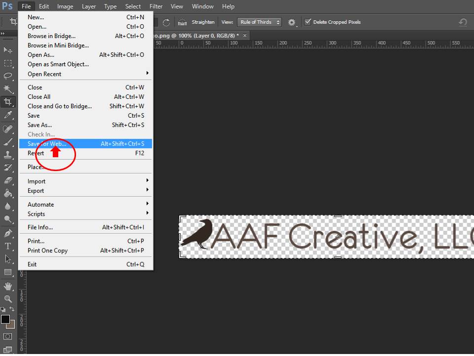Select the Pen tool

pos(8,233)
